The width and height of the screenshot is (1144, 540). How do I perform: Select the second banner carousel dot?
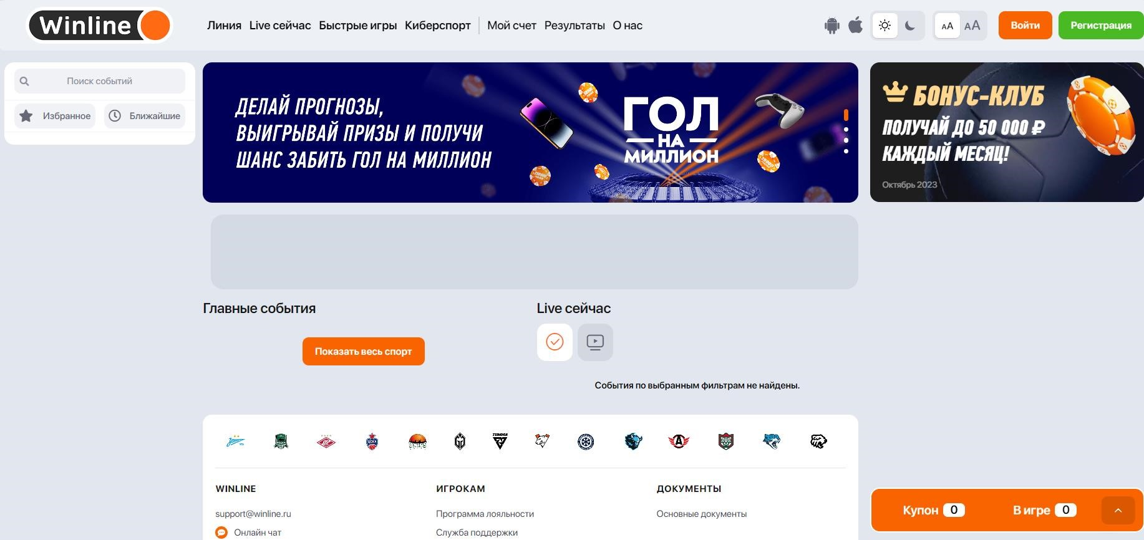point(846,130)
